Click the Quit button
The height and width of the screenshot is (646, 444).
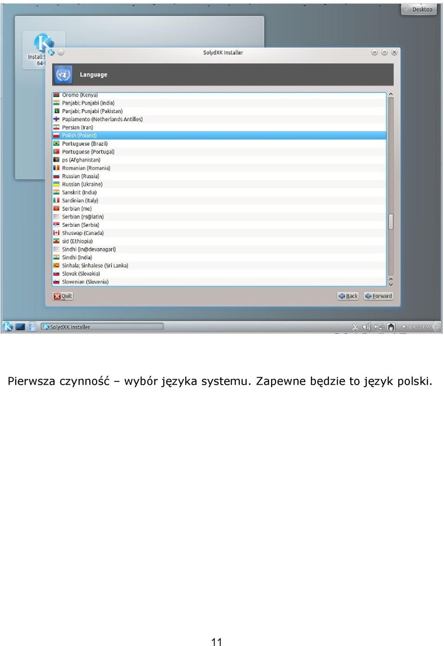coord(63,296)
